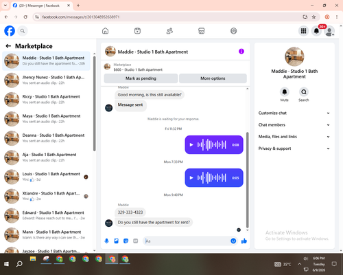
Task: Record a voice clip with microphone icon
Action: tap(106, 241)
